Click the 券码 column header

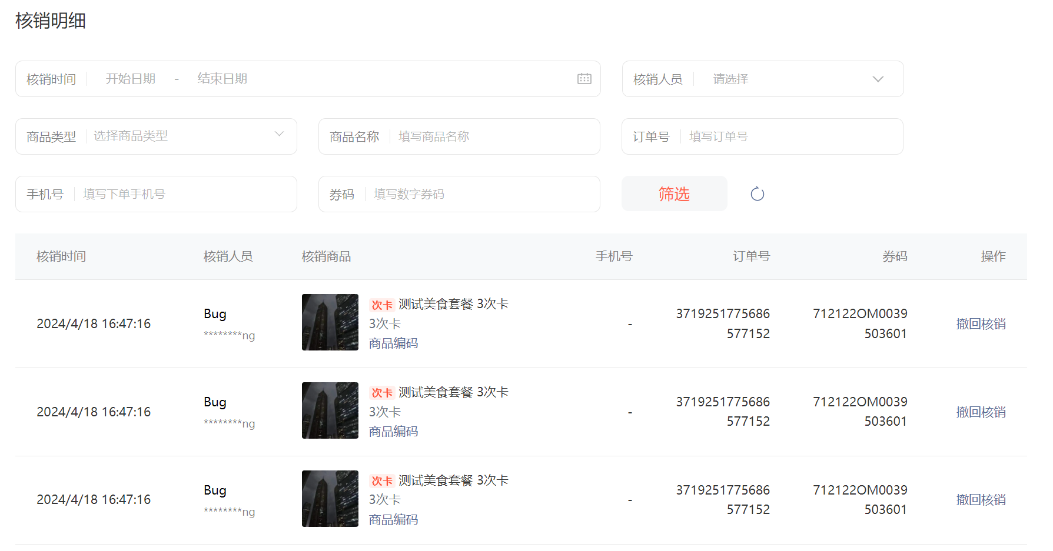(895, 256)
